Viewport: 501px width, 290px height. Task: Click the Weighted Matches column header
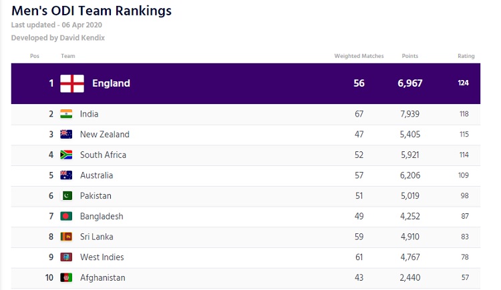(359, 56)
